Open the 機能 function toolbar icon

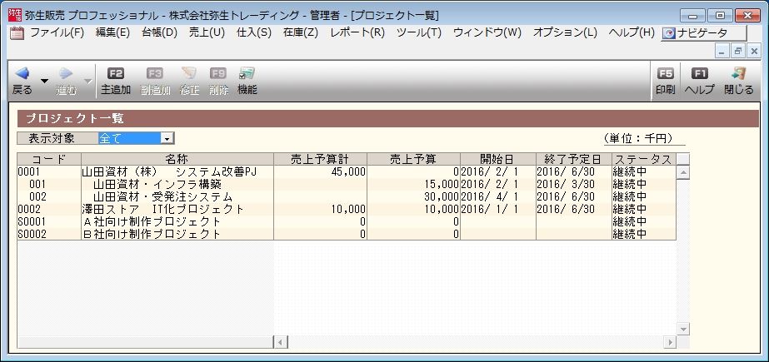pyautogui.click(x=247, y=82)
